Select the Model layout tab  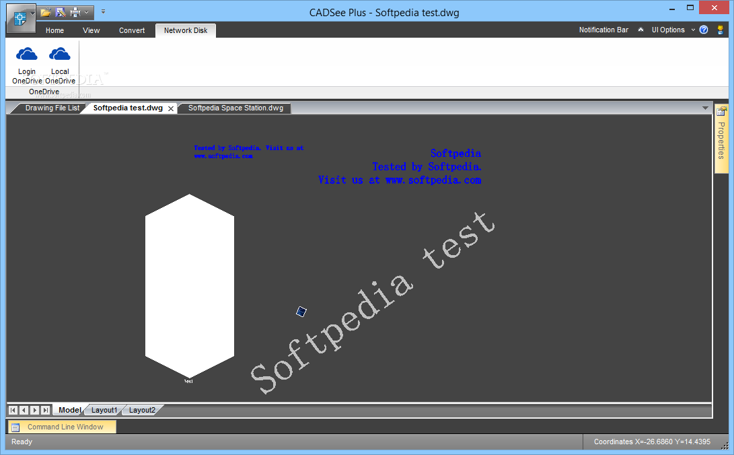69,410
